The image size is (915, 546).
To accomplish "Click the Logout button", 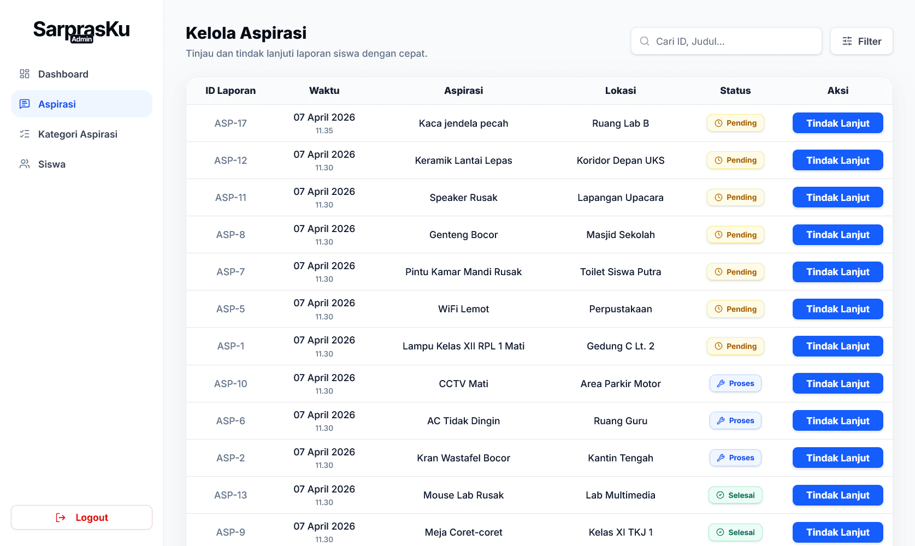I will (x=81, y=517).
